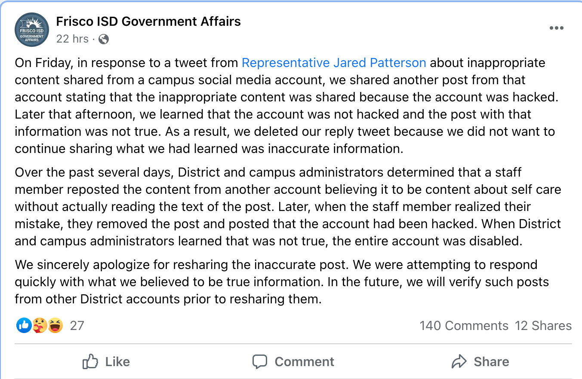Click the curved share arrow icon
Image resolution: width=582 pixels, height=379 pixels.
459,362
